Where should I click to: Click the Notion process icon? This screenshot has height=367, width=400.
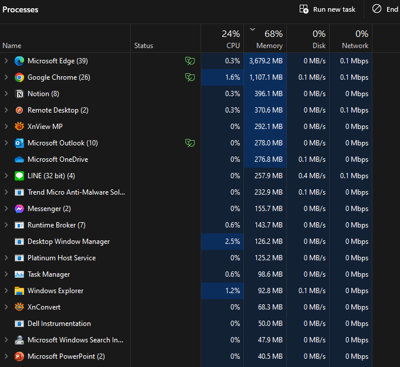19,94
